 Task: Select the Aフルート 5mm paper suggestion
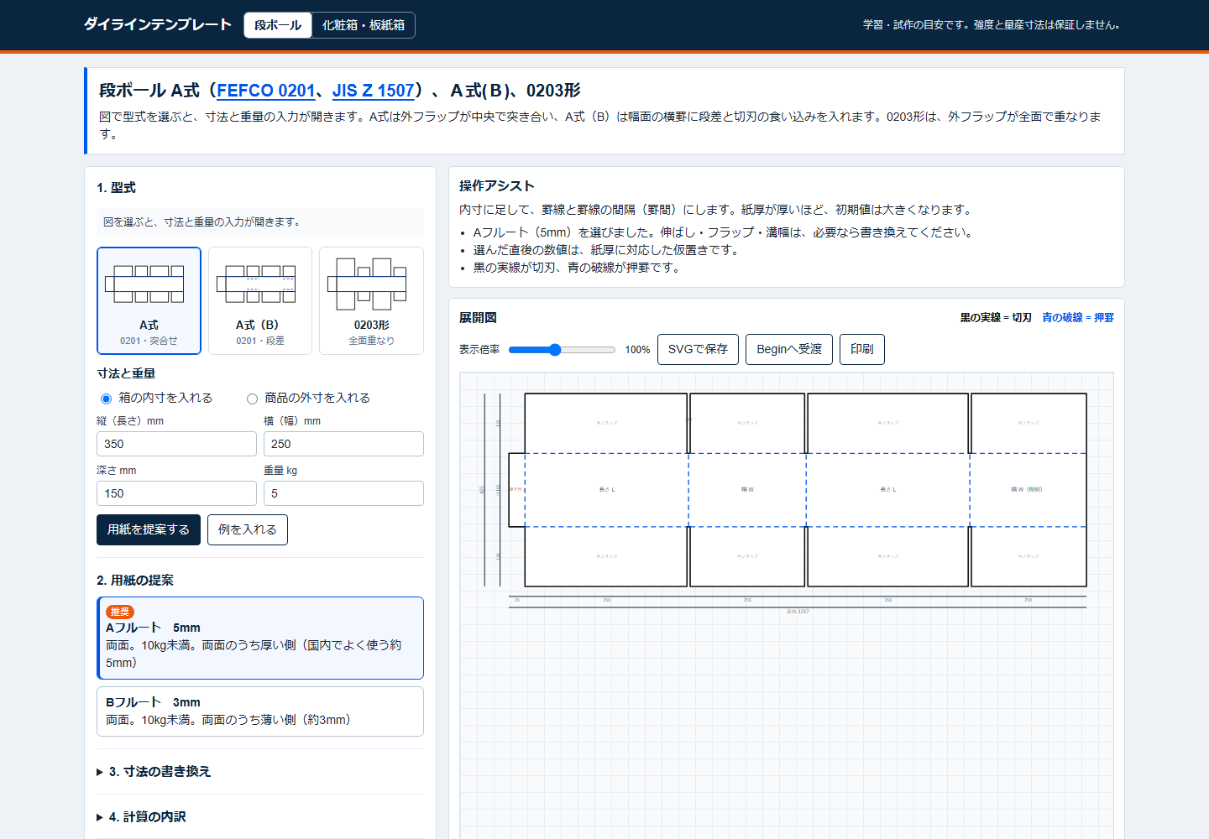pyautogui.click(x=260, y=638)
